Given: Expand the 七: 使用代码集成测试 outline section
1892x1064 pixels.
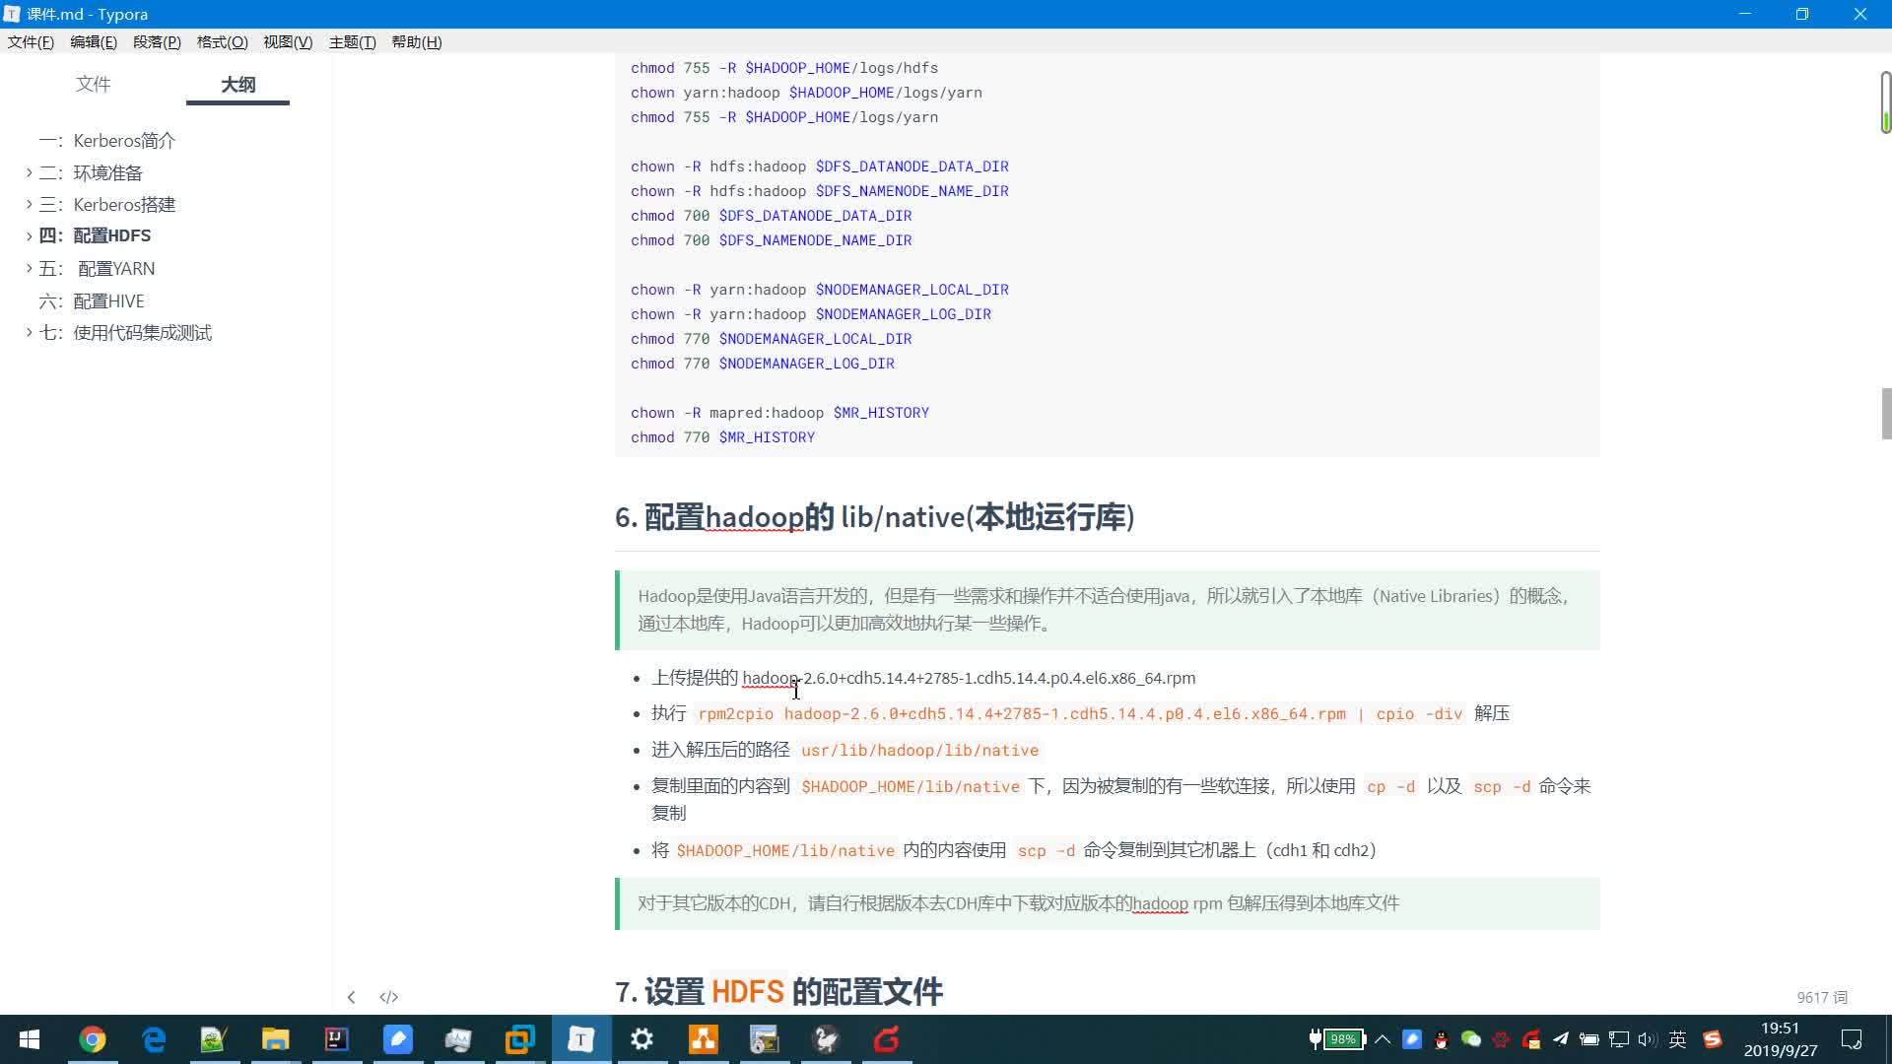Looking at the screenshot, I should pos(29,333).
